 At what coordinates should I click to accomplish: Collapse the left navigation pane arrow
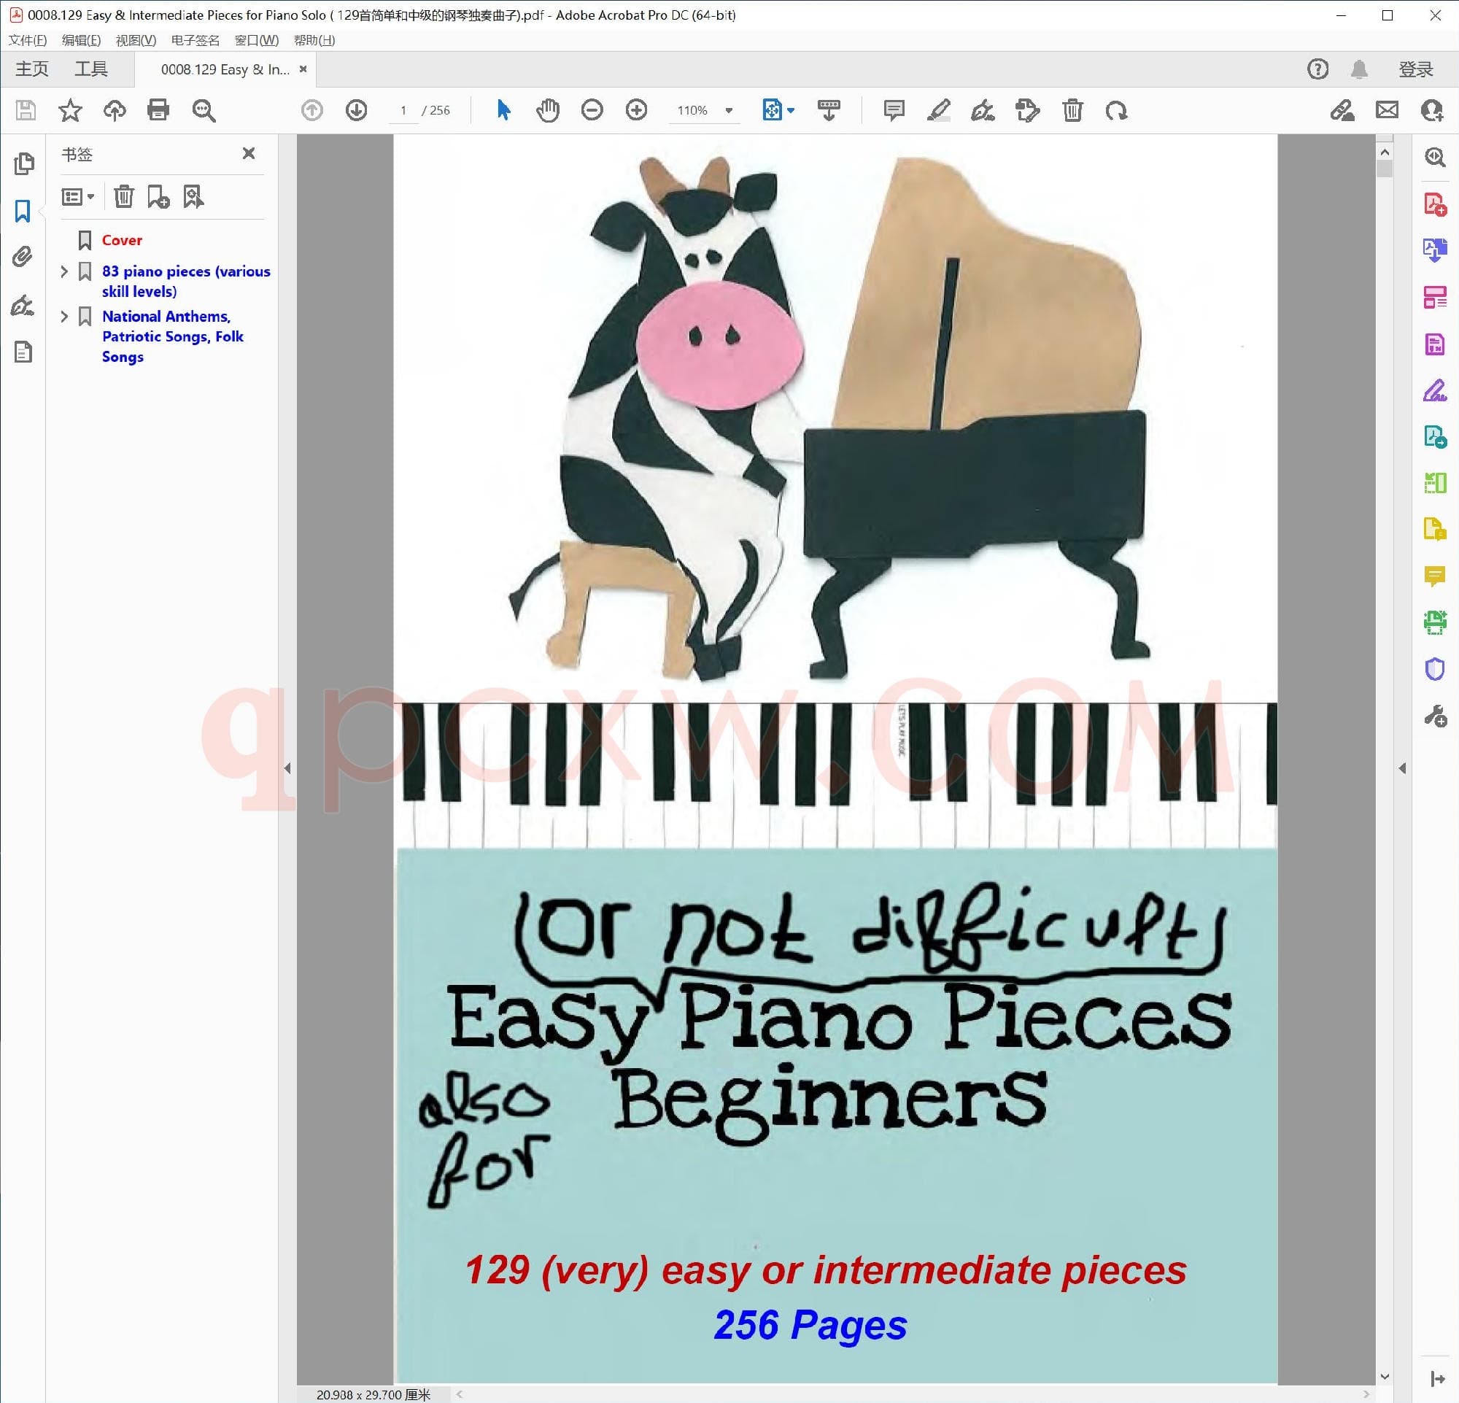click(287, 768)
